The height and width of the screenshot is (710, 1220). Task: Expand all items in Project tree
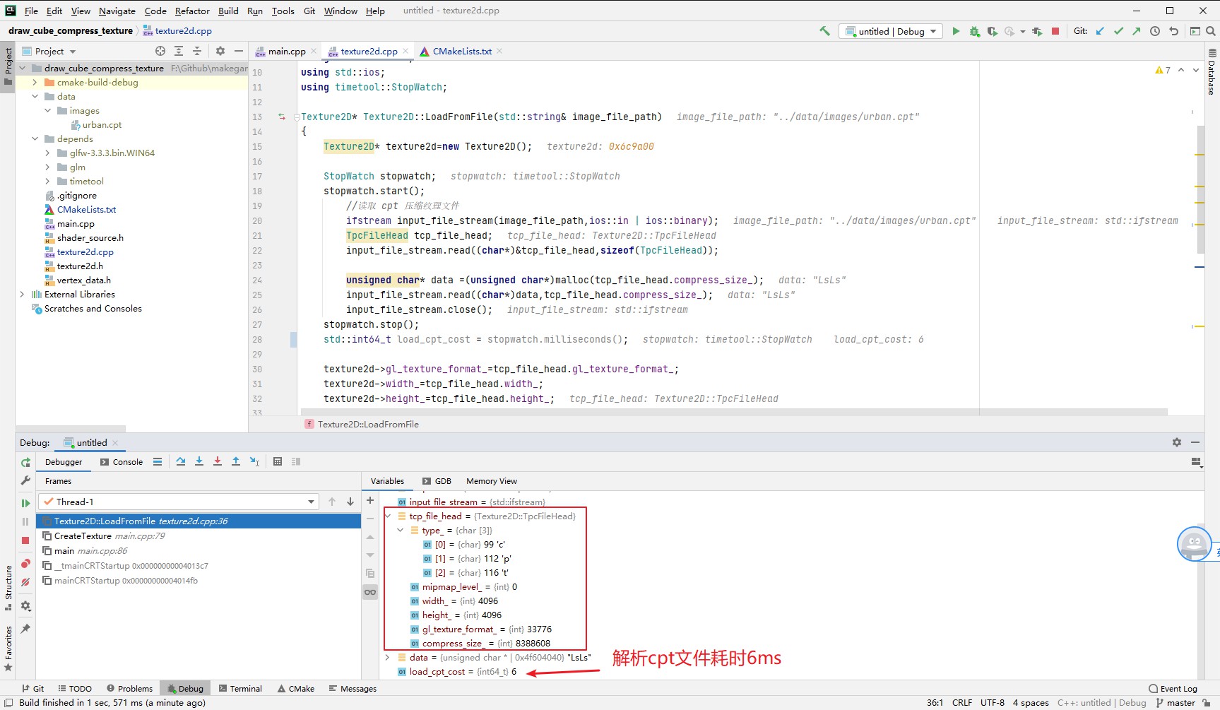pyautogui.click(x=179, y=51)
